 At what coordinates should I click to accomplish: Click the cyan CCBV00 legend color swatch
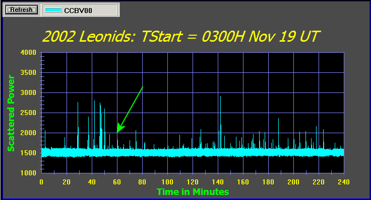pyautogui.click(x=53, y=10)
